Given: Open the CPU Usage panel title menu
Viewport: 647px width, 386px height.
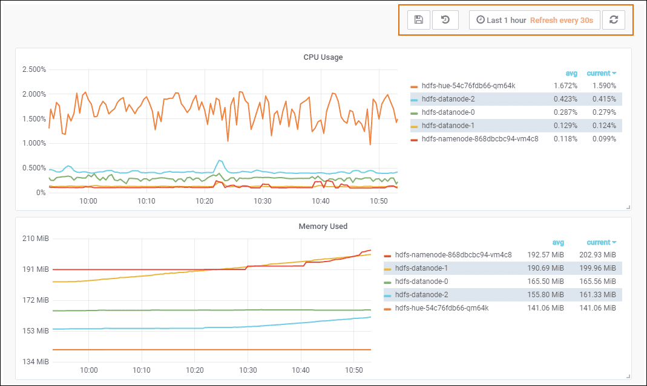Looking at the screenshot, I should [323, 57].
